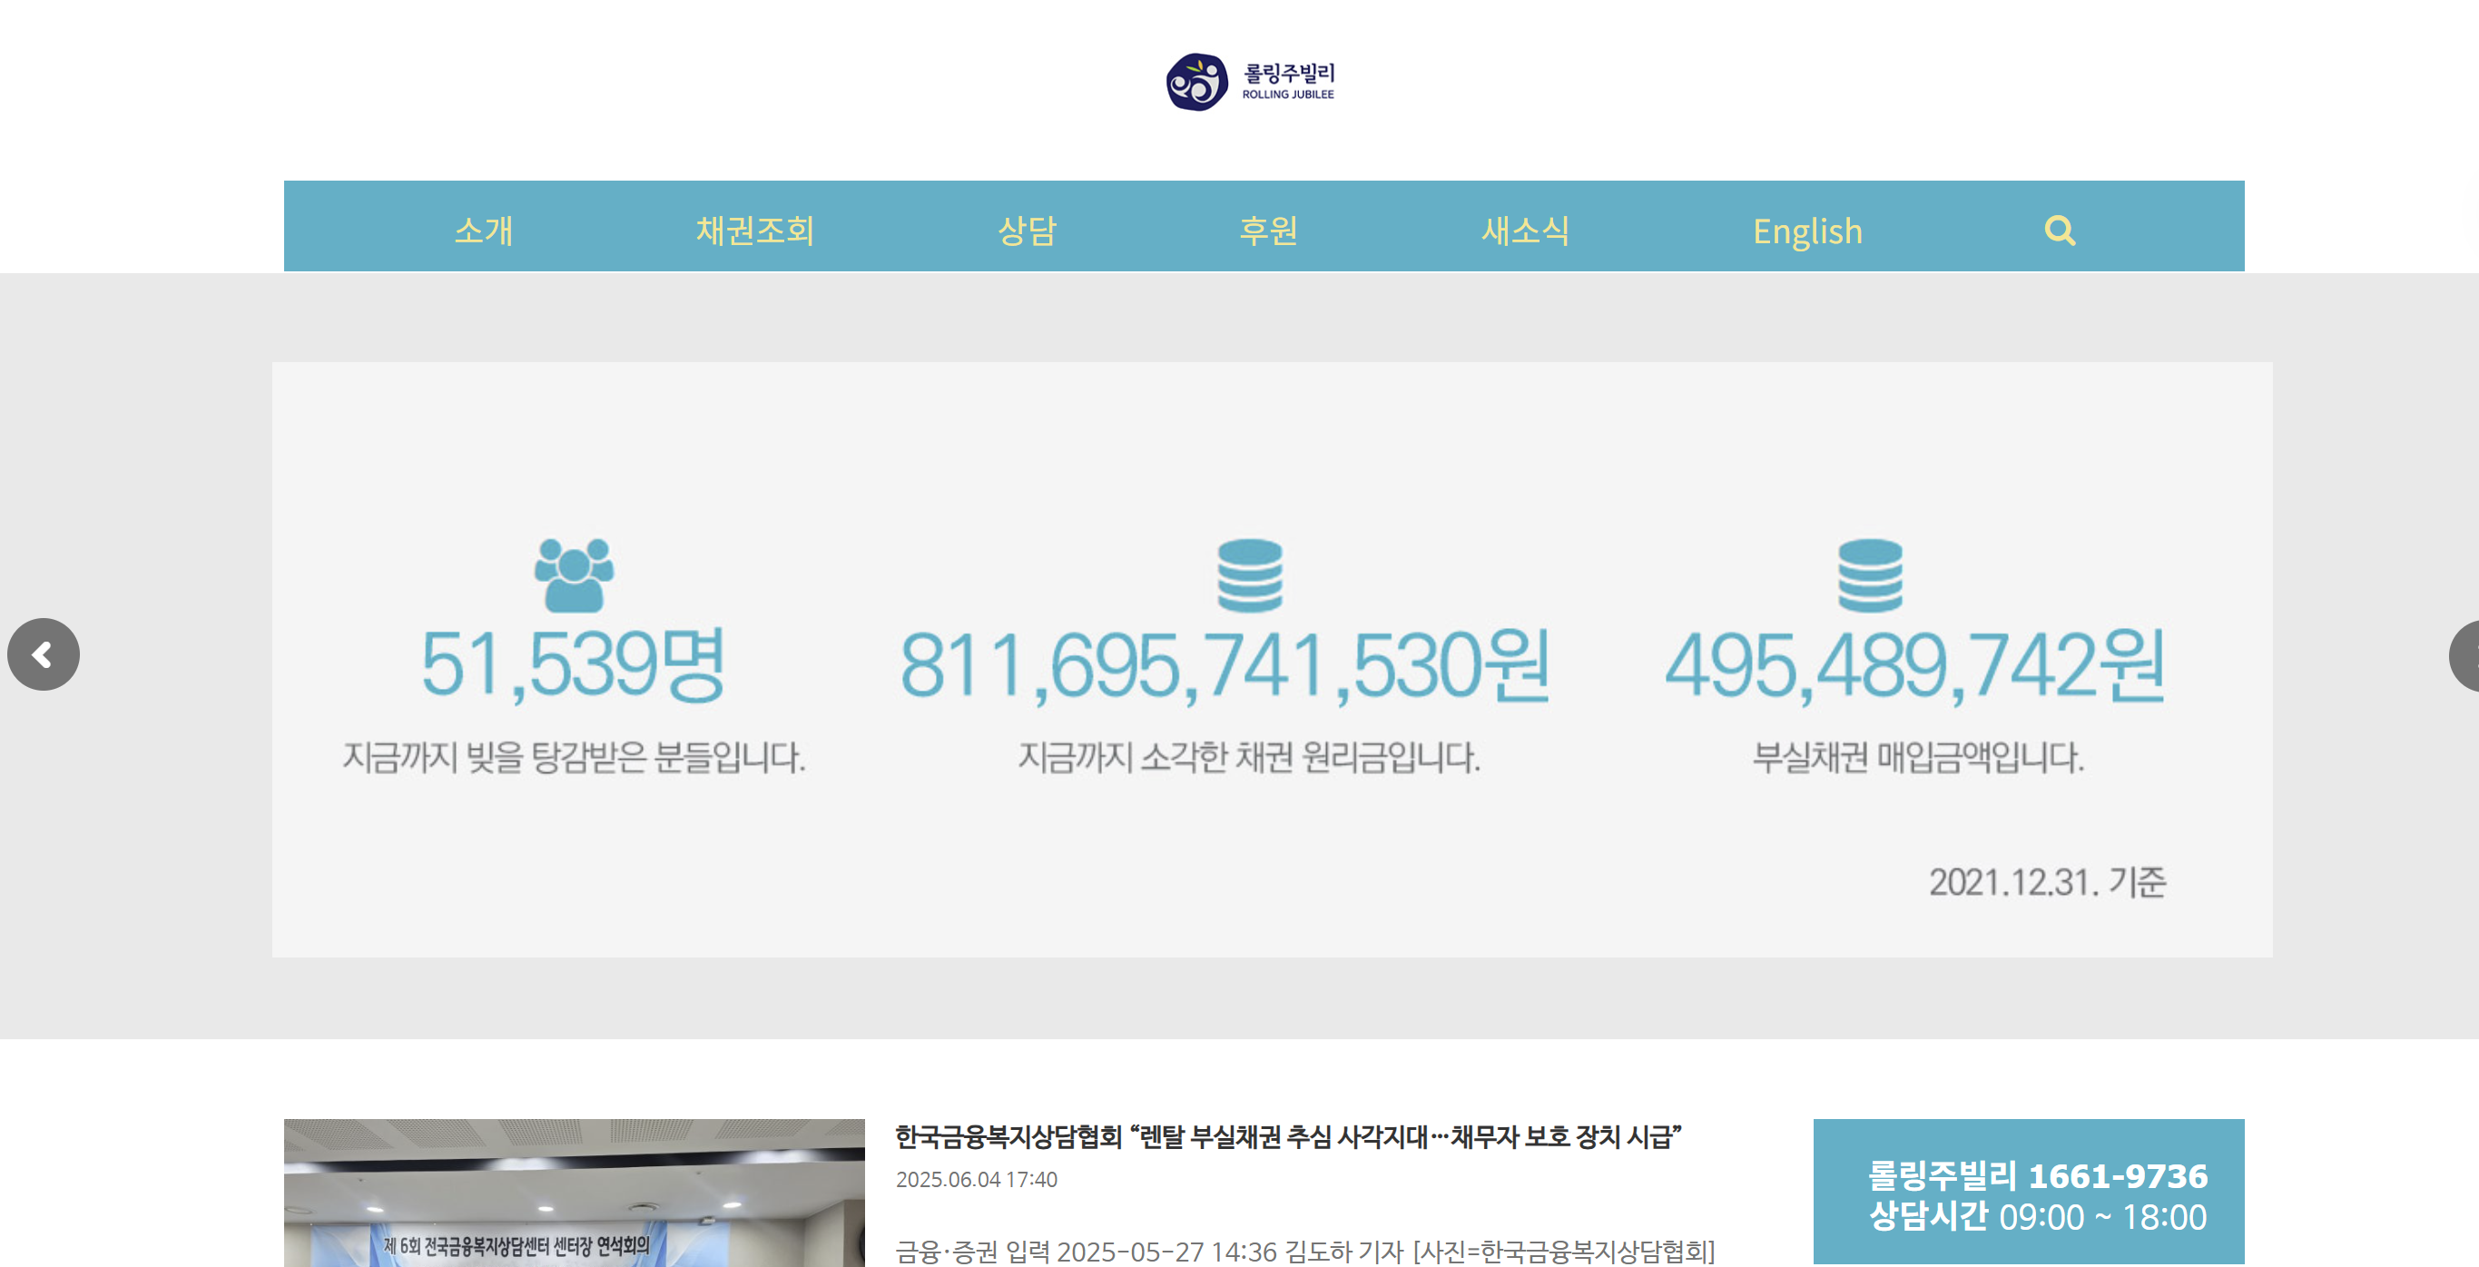
Task: Select the 후원 menu item
Action: (1267, 231)
